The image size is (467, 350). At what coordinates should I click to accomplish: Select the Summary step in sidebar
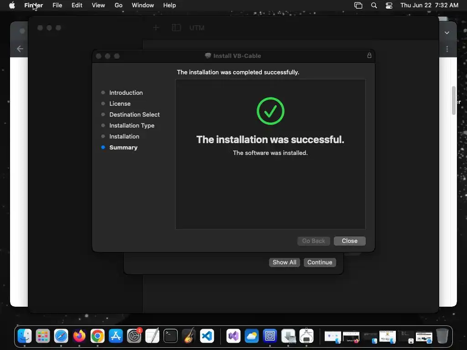point(123,147)
